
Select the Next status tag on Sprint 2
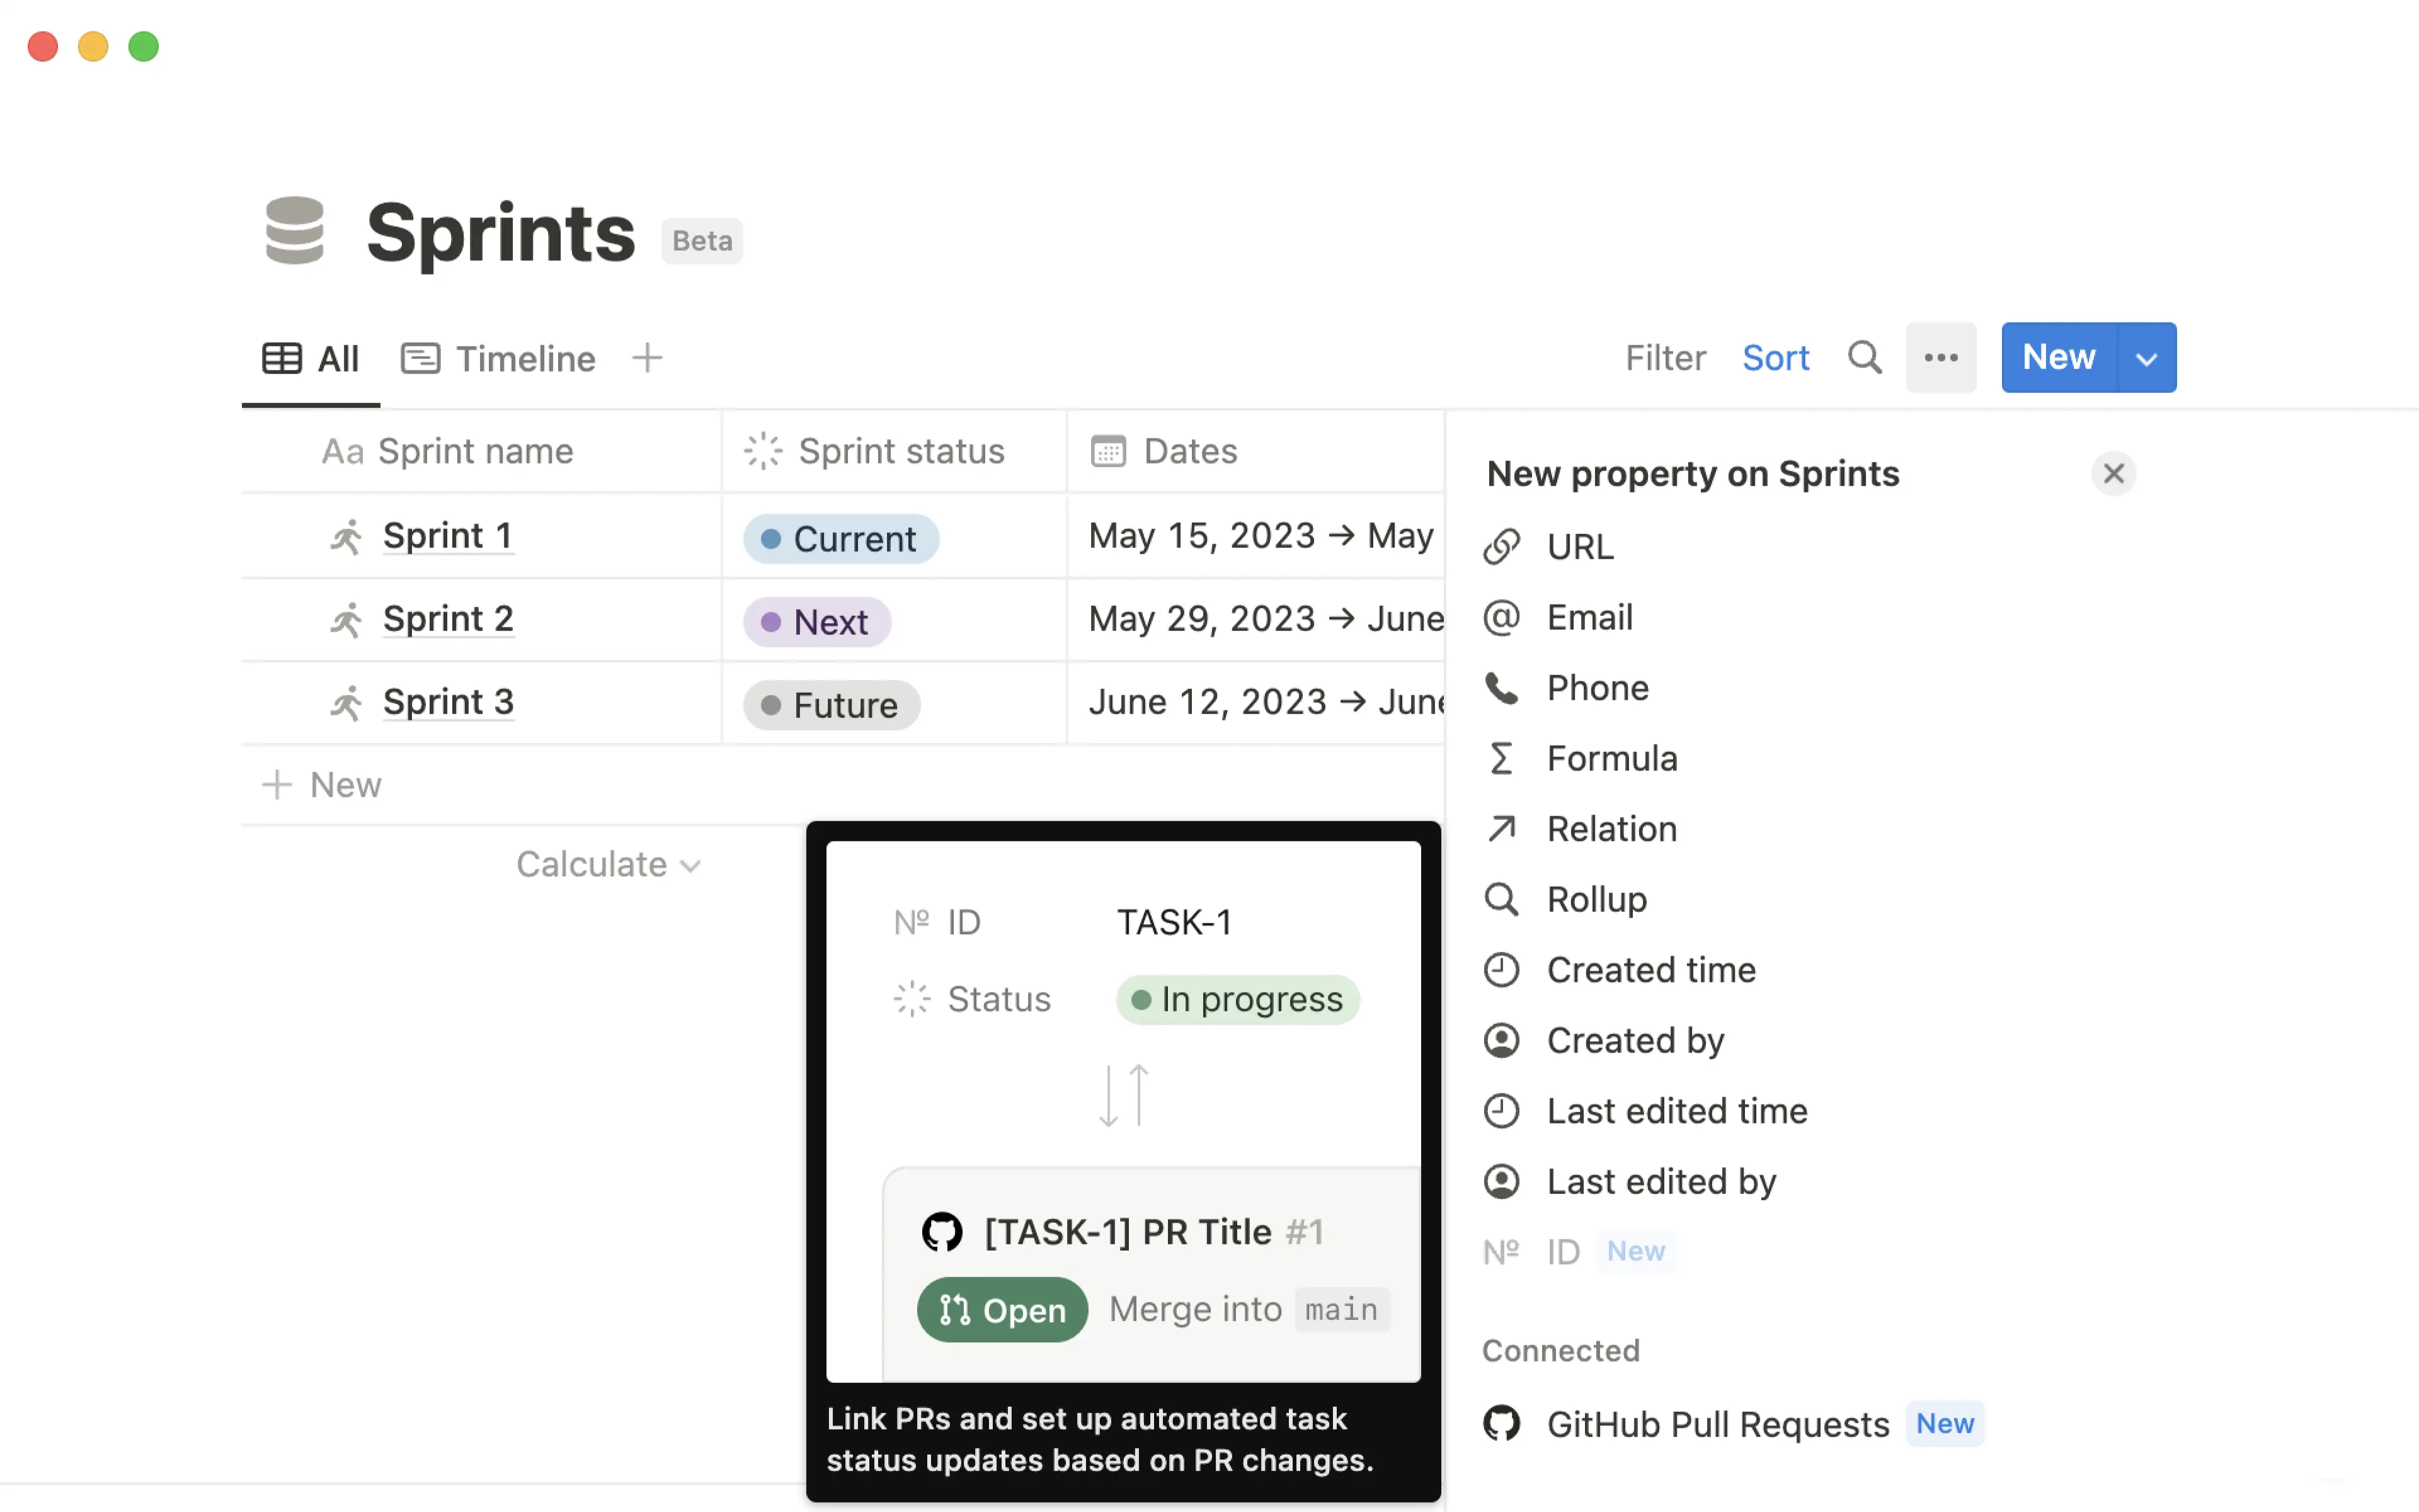coord(815,620)
